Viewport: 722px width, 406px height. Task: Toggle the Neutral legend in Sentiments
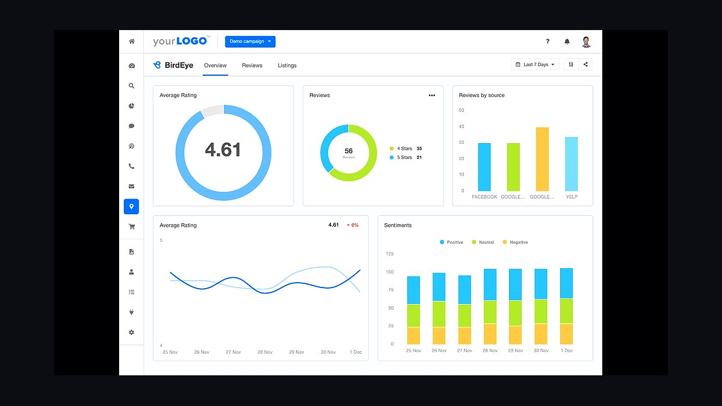[x=483, y=242]
